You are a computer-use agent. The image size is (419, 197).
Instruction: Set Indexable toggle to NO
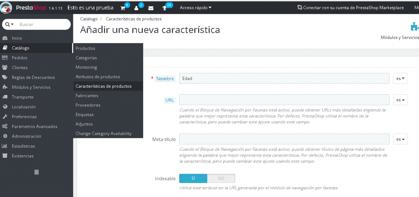221,179
